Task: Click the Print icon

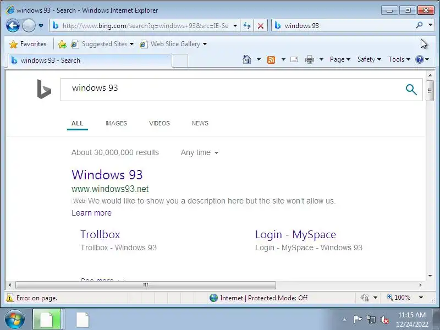Action: (x=310, y=59)
